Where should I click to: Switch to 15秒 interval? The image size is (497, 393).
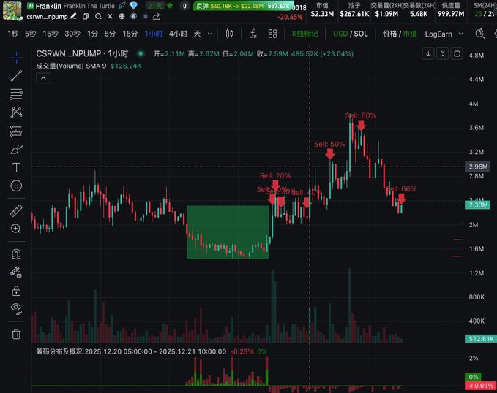(x=51, y=34)
